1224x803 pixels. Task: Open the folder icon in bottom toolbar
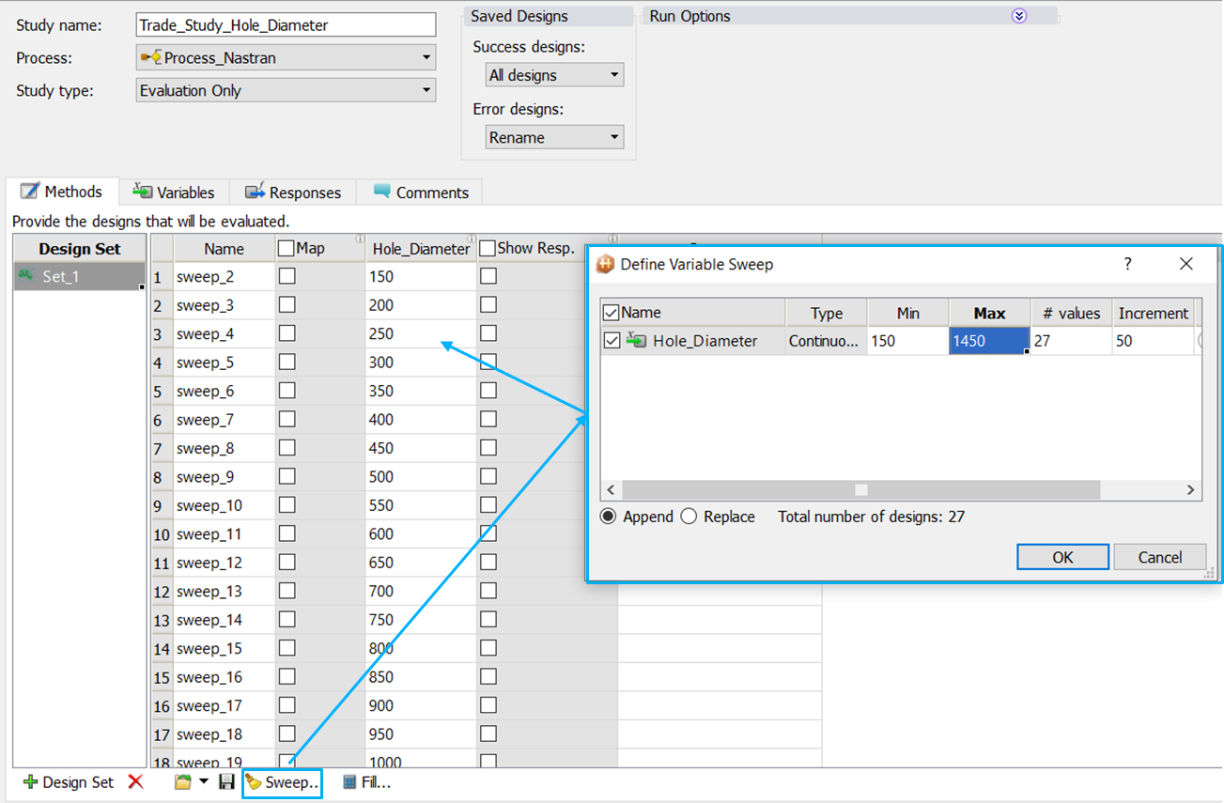(x=183, y=782)
